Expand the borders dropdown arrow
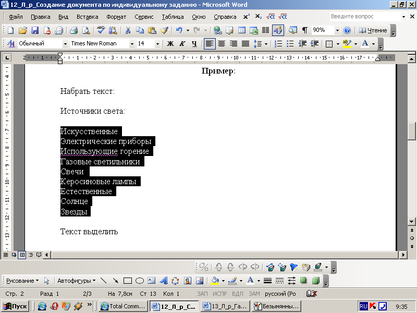The width and height of the screenshot is (417, 313). click(338, 44)
